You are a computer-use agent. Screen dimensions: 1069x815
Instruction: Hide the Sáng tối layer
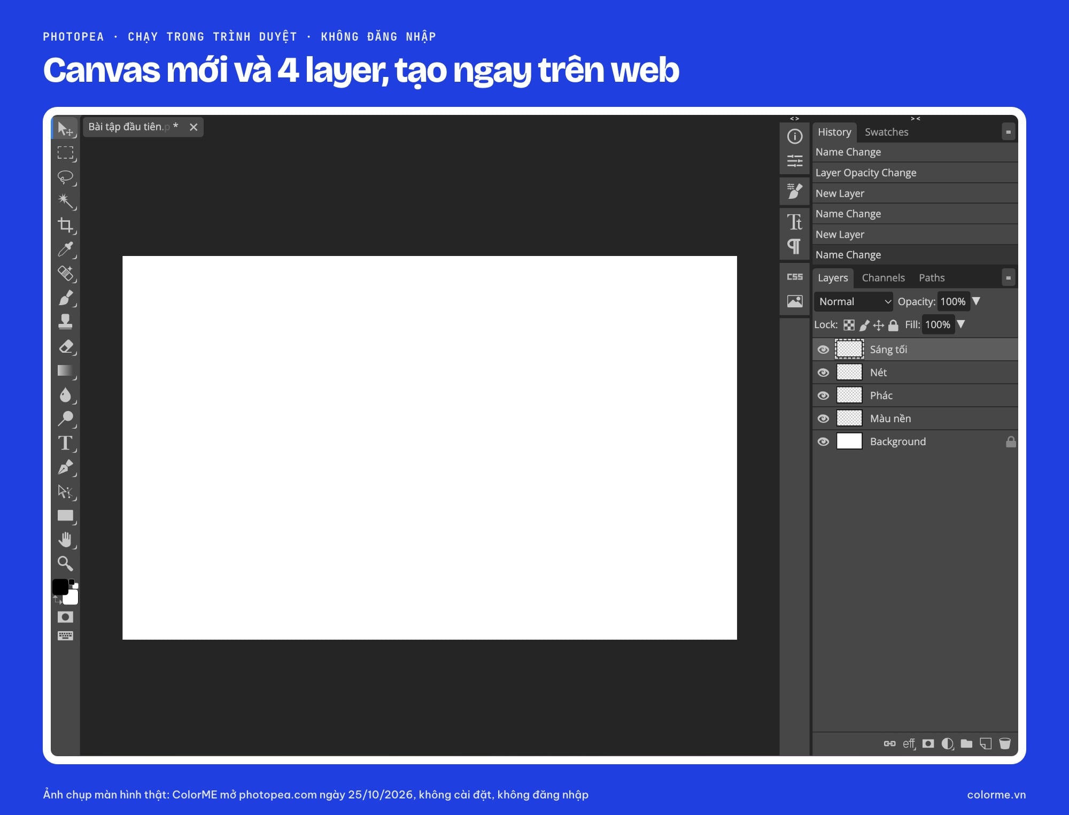[x=823, y=350]
